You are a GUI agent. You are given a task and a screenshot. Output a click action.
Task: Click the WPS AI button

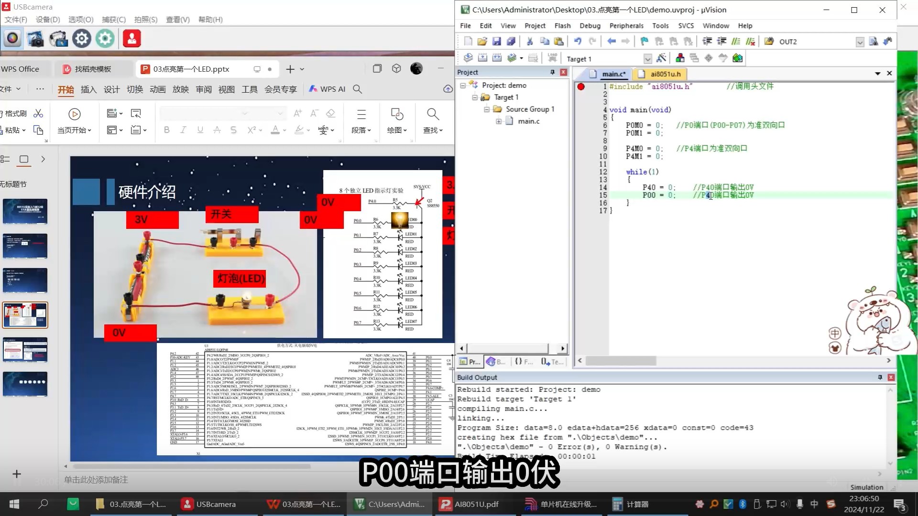pos(327,89)
